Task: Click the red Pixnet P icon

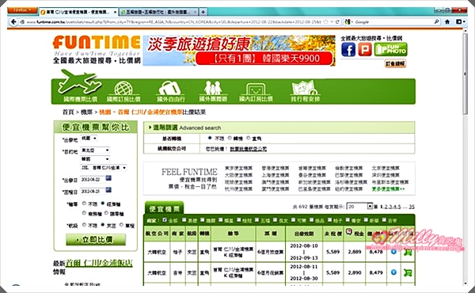Action: pyautogui.click(x=365, y=49)
